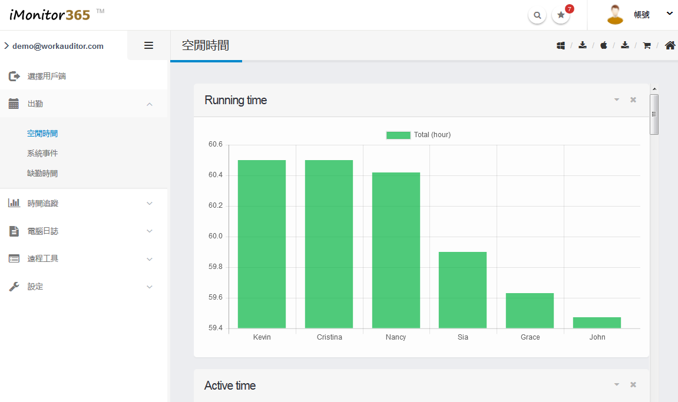The image size is (678, 402).
Task: Click the download icon after Windows logo
Action: [x=582, y=45]
